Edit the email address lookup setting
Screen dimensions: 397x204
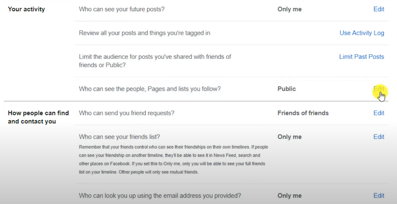pos(379,195)
